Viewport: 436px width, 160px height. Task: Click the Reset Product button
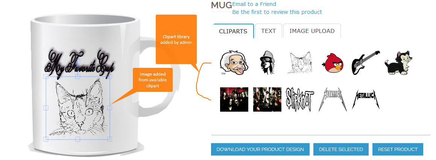398,149
